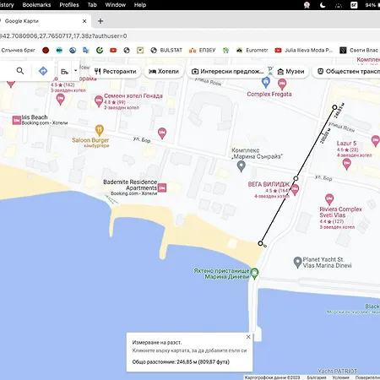This screenshot has height=380, width=380.
Task: Select the Riviera Complex Sveti Vlas pin
Action: (x=329, y=199)
